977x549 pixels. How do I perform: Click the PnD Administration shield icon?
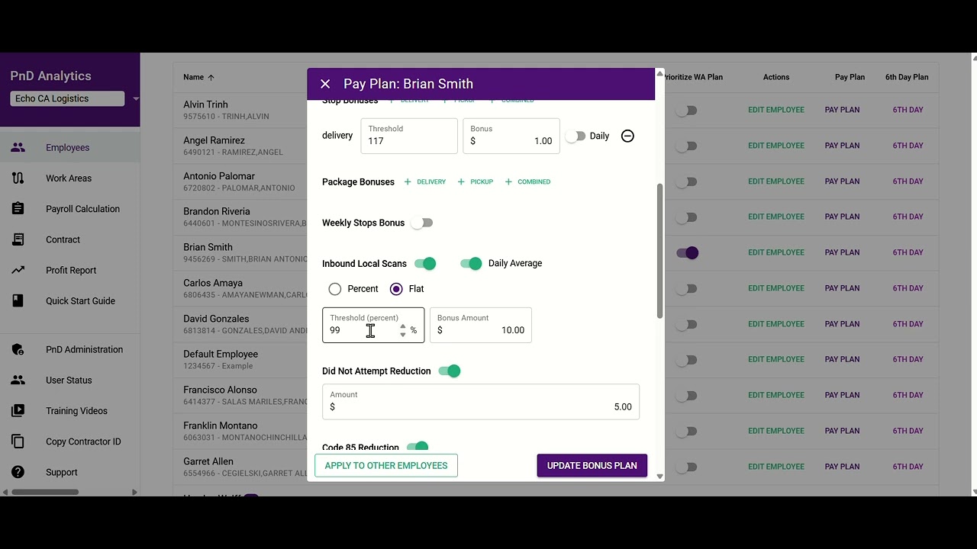[18, 349]
